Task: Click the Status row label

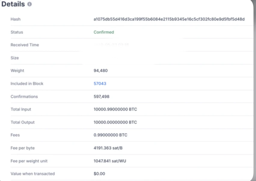Action: (17, 32)
